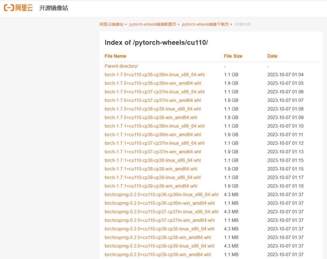Download torch-1.7.1+cu110-cp37-cp37m-linux_x86_64.whl
Screen dimensions: 327x259
155,143
